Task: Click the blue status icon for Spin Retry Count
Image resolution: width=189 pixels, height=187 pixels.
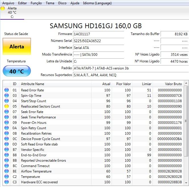Action: tap(7, 128)
